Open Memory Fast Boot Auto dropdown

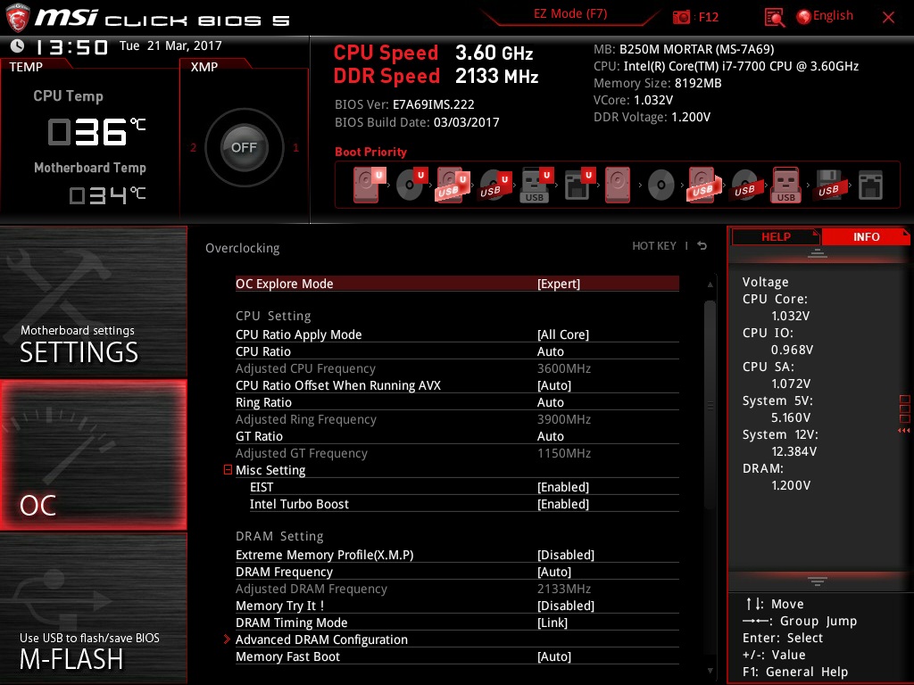pos(457,656)
